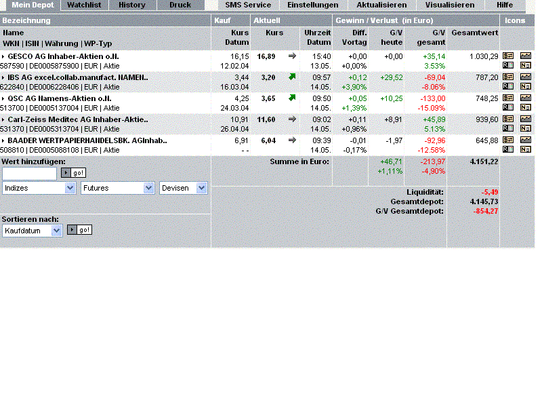Click the G/V heute sum +46,71
This screenshot has width=542, height=407.
coord(392,161)
